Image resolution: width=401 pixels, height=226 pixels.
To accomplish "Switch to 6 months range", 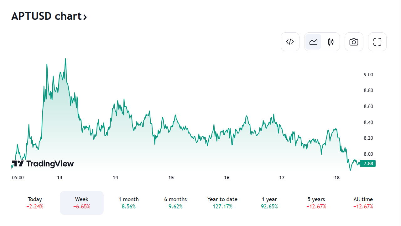I will [x=175, y=203].
